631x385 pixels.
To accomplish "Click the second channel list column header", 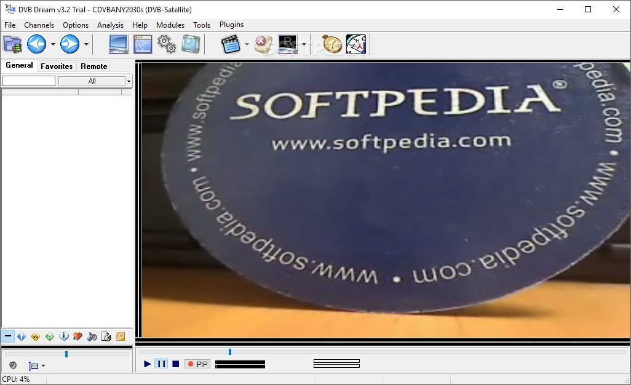I will 100,92.
